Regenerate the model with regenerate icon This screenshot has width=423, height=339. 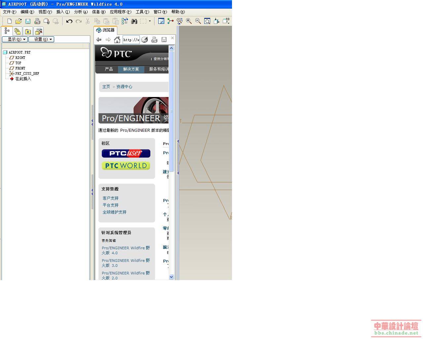(125, 21)
